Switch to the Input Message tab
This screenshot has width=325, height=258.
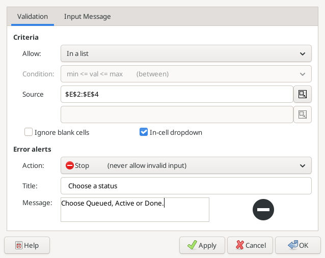pyautogui.click(x=87, y=17)
